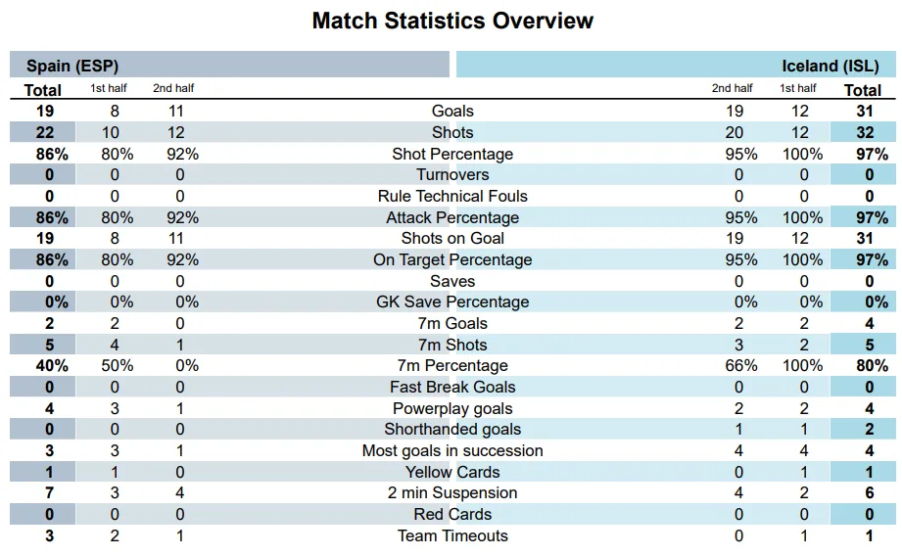Click the Yellow Cards row label

tap(452, 472)
